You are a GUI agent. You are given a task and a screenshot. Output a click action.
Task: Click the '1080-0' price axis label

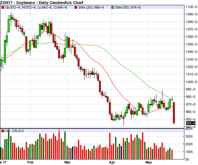(191, 22)
